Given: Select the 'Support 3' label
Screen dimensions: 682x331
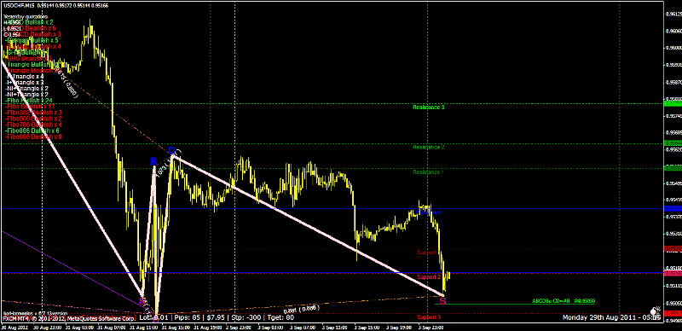Looking at the screenshot, I should click(429, 316).
